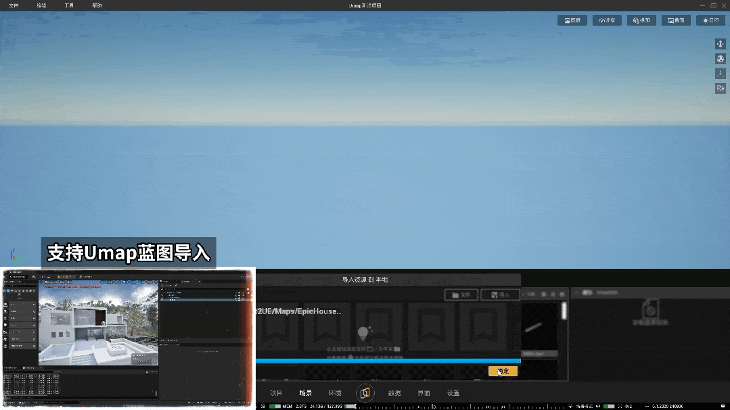The width and height of the screenshot is (730, 410).
Task: Select the three-axis coordinate icon
Action: [721, 74]
